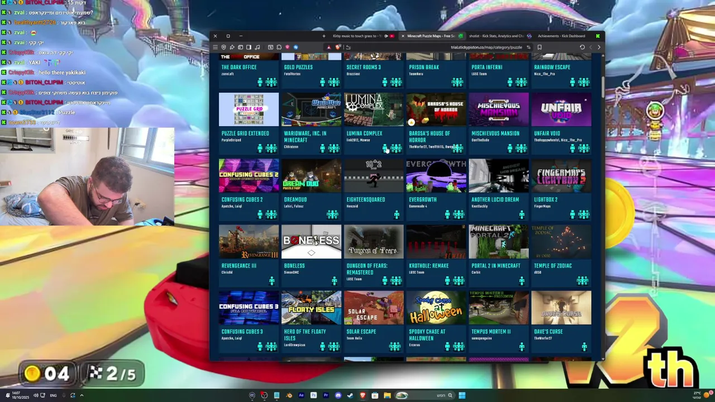The image size is (715, 402).
Task: Open the music note playlist icon
Action: click(x=257, y=47)
